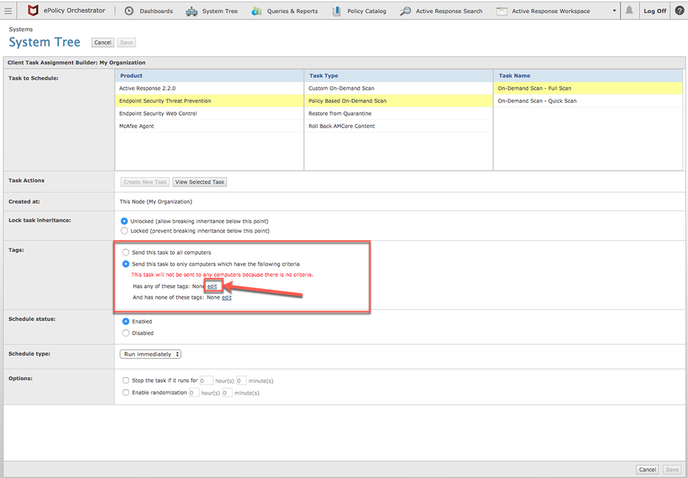Select Unlocked task inheritance radio

(x=124, y=221)
